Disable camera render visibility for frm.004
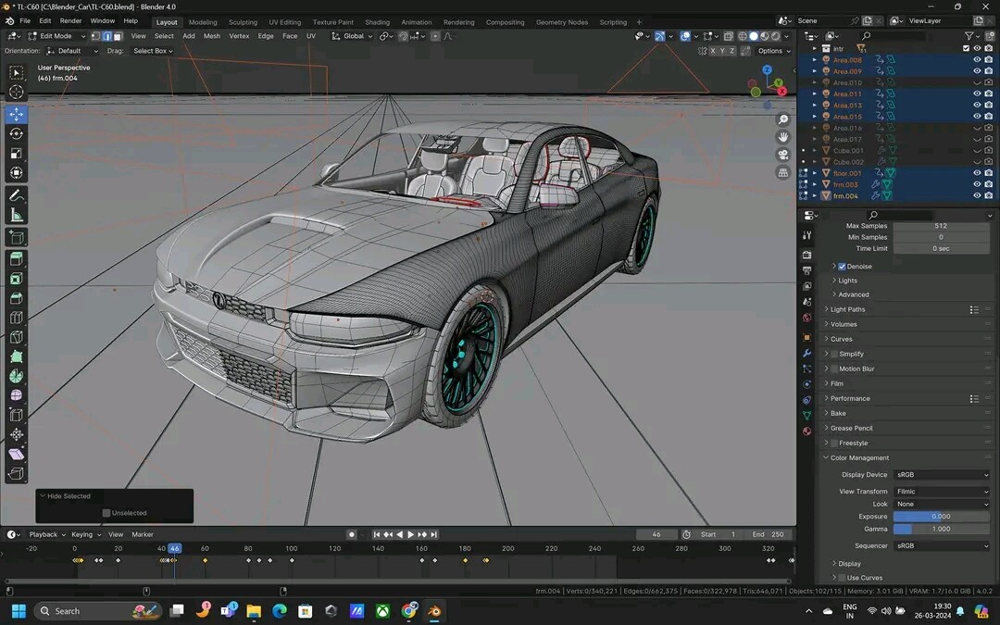 tap(987, 195)
